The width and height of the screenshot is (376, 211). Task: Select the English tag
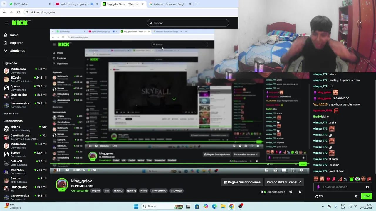(x=96, y=191)
